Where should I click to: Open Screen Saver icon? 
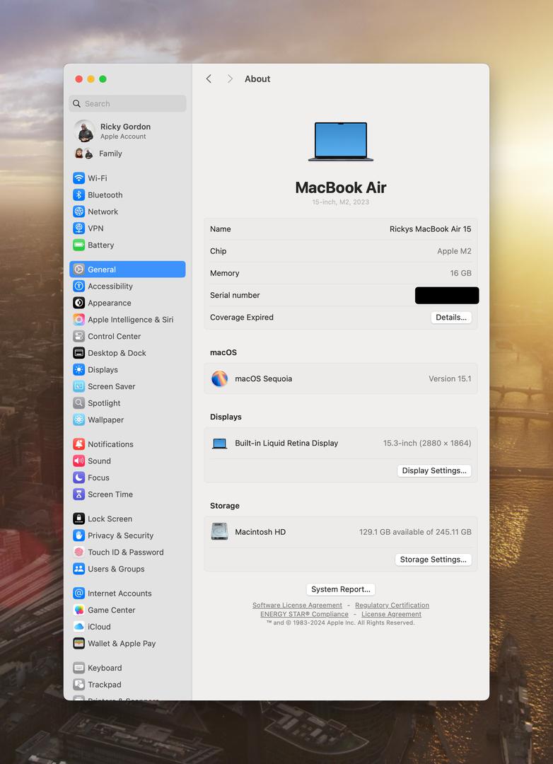click(x=79, y=386)
